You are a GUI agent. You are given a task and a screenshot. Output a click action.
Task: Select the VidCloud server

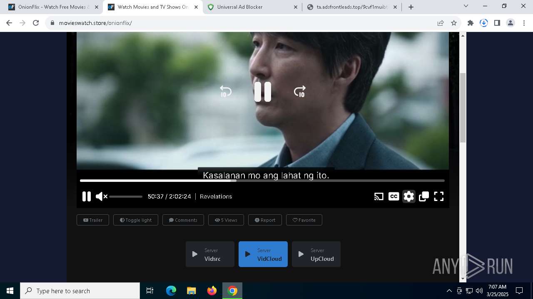(263, 254)
